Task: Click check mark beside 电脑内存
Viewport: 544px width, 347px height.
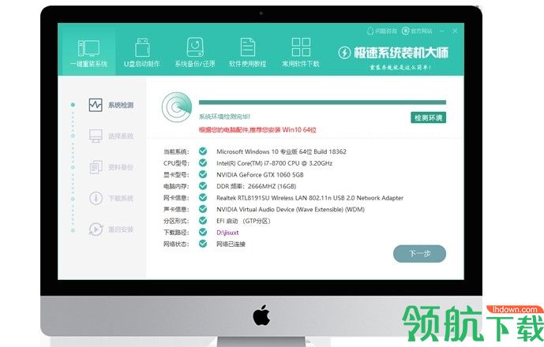Action: 203,186
